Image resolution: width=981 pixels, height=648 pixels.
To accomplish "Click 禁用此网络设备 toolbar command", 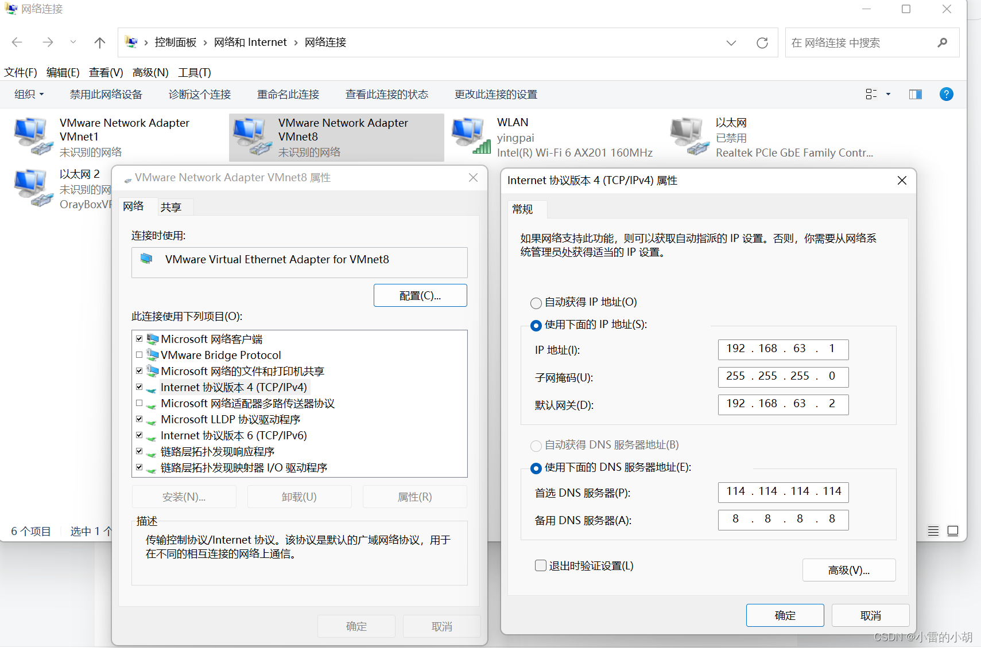I will (x=106, y=94).
